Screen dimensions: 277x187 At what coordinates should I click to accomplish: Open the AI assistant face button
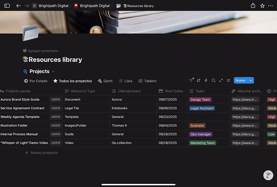click(268, 175)
